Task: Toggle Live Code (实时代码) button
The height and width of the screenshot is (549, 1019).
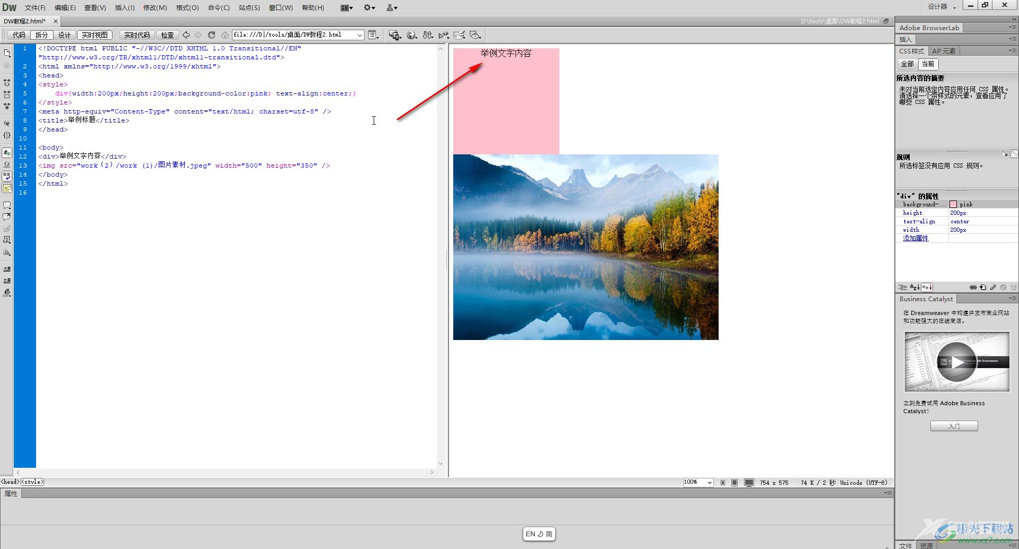Action: coord(137,35)
